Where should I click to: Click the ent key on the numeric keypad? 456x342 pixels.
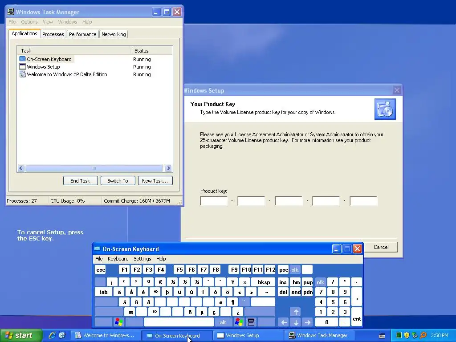pyautogui.click(x=357, y=317)
